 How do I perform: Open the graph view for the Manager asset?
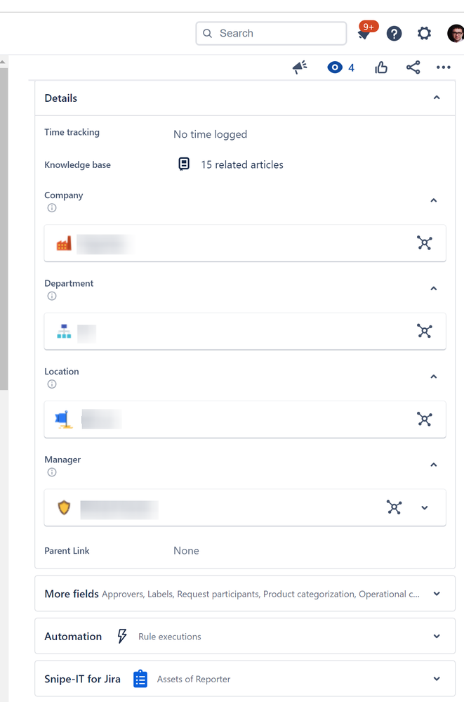395,507
